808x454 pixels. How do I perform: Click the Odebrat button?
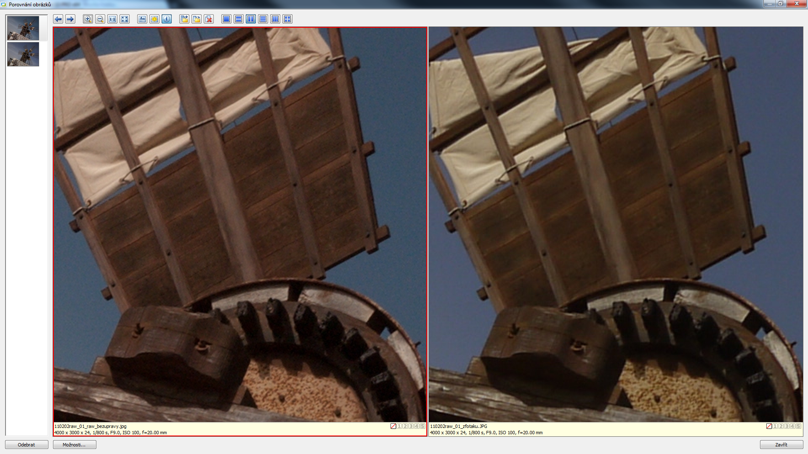click(27, 444)
